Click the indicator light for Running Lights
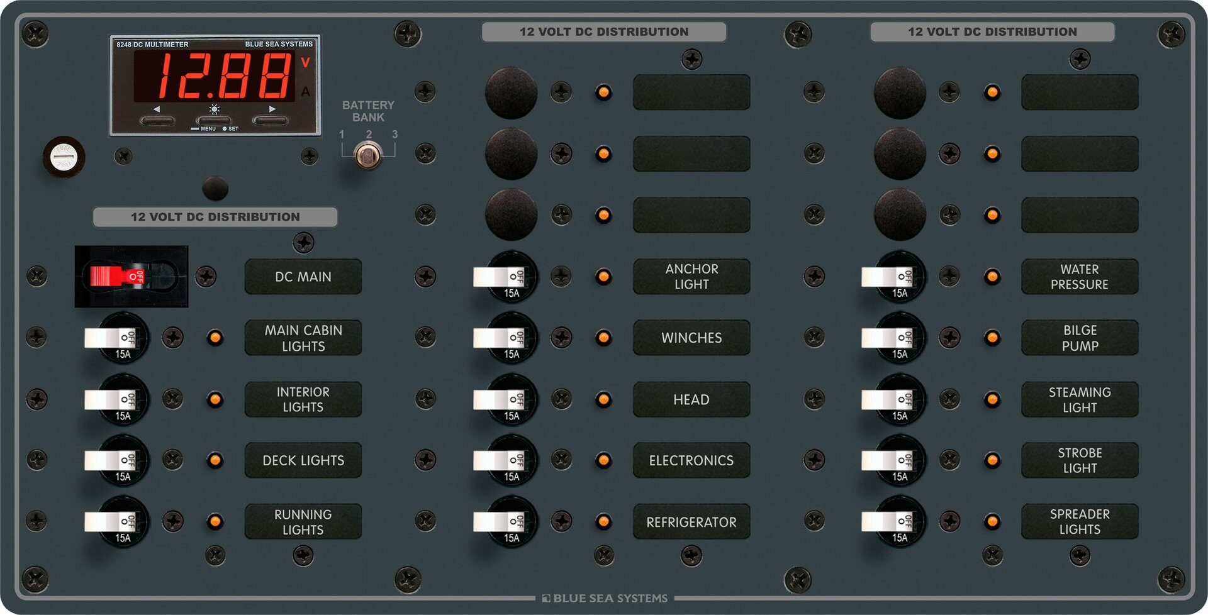 tap(215, 521)
